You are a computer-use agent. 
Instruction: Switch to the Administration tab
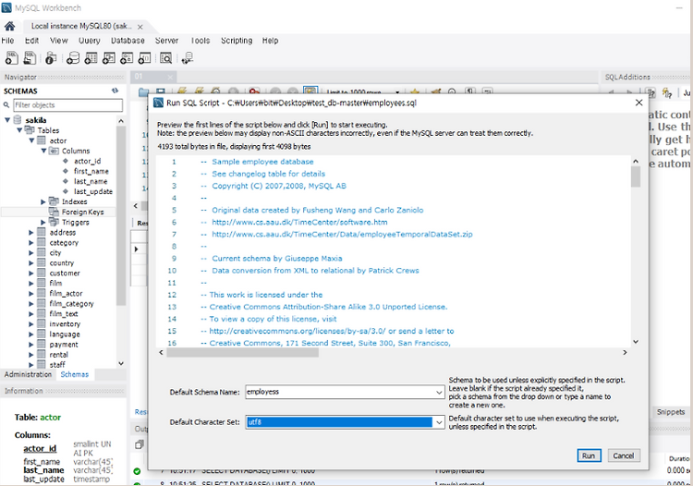(x=28, y=374)
